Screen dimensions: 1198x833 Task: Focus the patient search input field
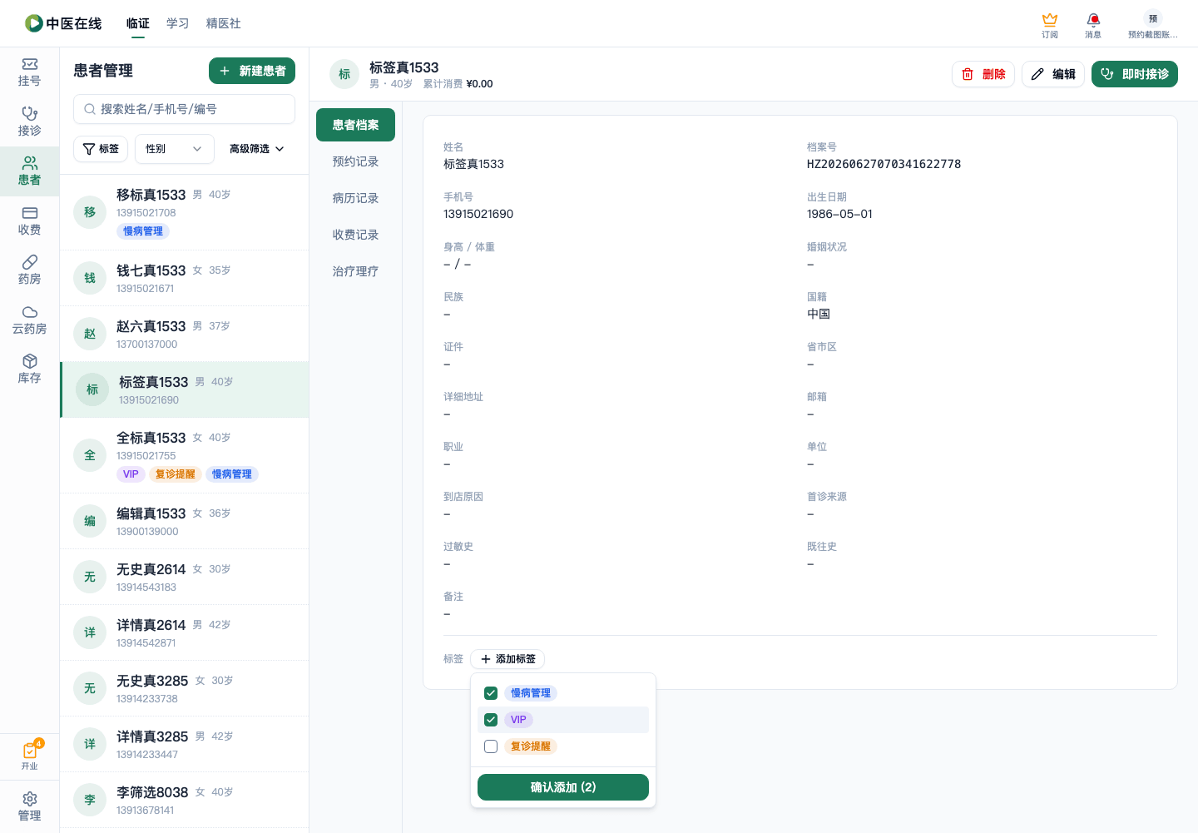click(x=184, y=109)
